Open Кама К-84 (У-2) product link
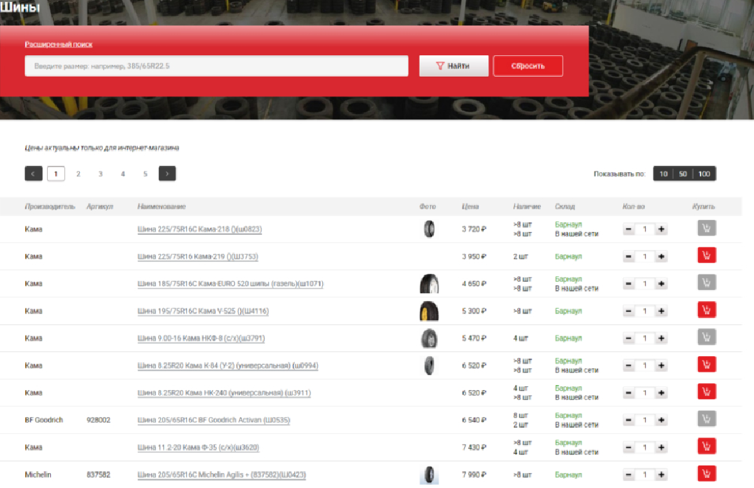 (x=228, y=366)
